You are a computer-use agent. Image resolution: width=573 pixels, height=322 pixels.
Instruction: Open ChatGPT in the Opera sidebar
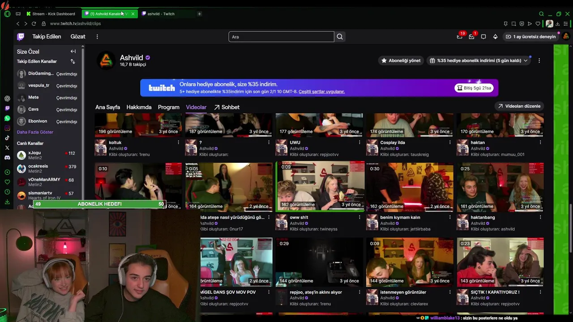(x=7, y=98)
